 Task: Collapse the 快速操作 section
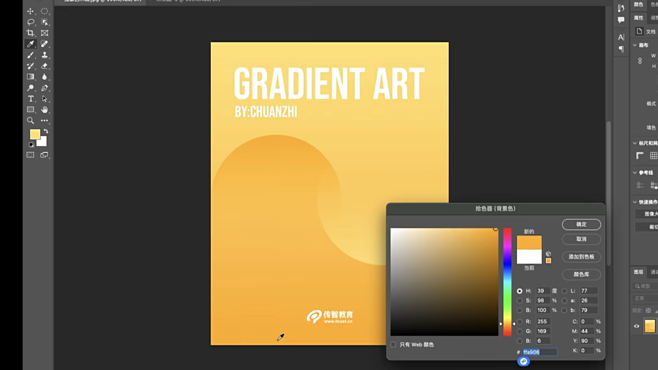pos(635,202)
